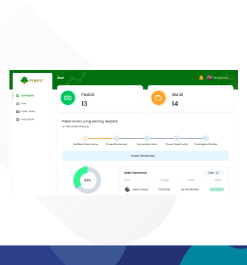Collapse the Renovasi Gedung chevron
Screen dimensions: 247x265
point(63,126)
